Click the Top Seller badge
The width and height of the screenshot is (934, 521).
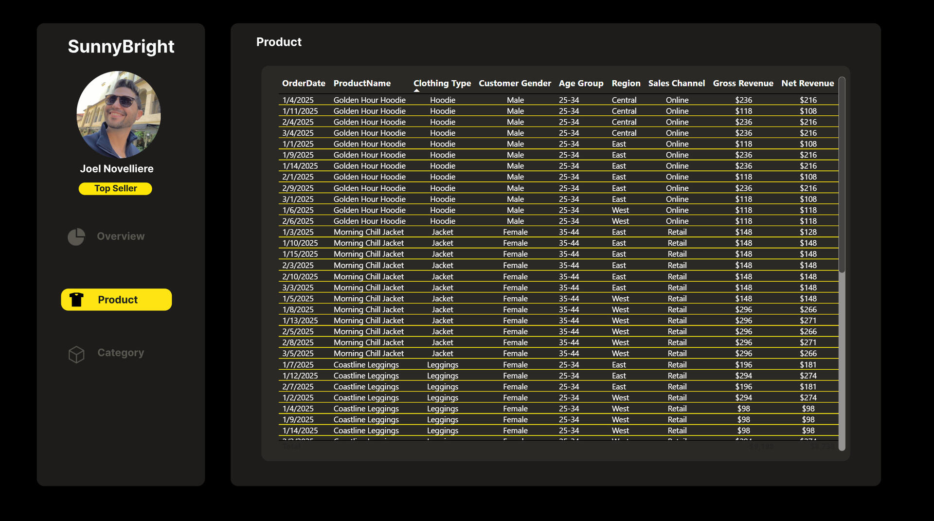(115, 189)
